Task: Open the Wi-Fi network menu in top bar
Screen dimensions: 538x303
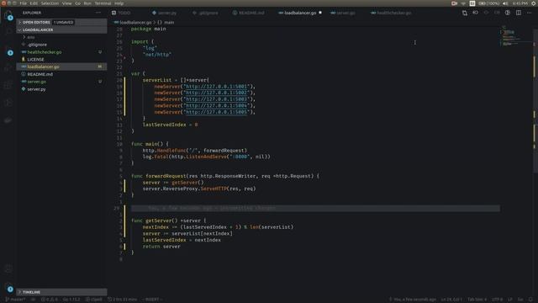Action: pyautogui.click(x=463, y=3)
